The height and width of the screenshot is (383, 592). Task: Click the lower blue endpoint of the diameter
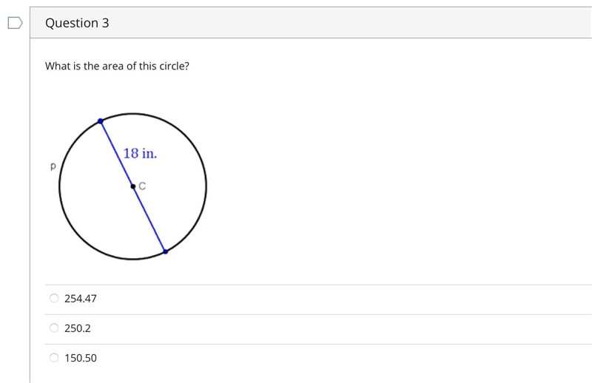165,251
